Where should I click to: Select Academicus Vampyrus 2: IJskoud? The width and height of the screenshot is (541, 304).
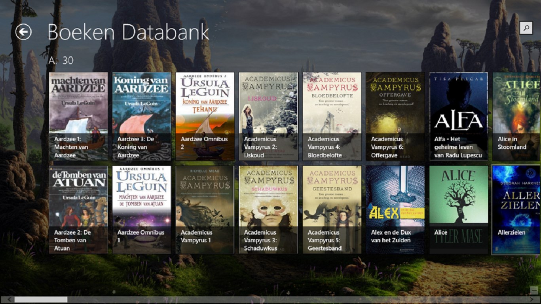(x=268, y=116)
